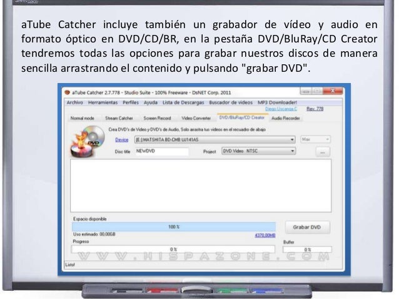
Task: Open the DVD Video NTSC project dropdown
Action: point(258,151)
